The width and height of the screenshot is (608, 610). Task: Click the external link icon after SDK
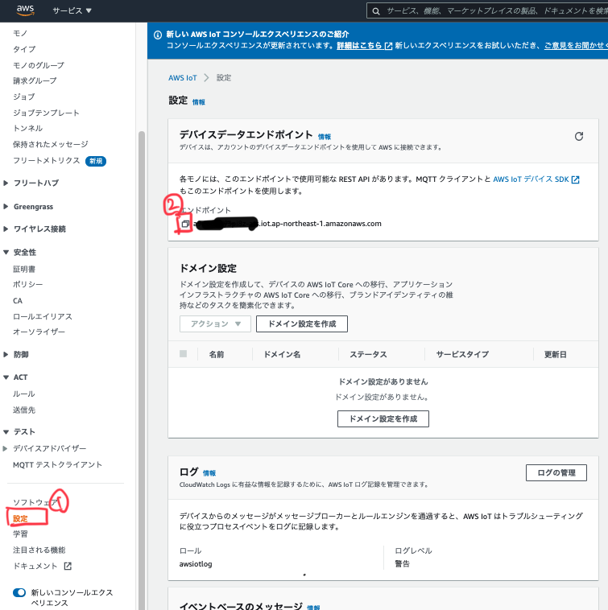[x=575, y=179]
